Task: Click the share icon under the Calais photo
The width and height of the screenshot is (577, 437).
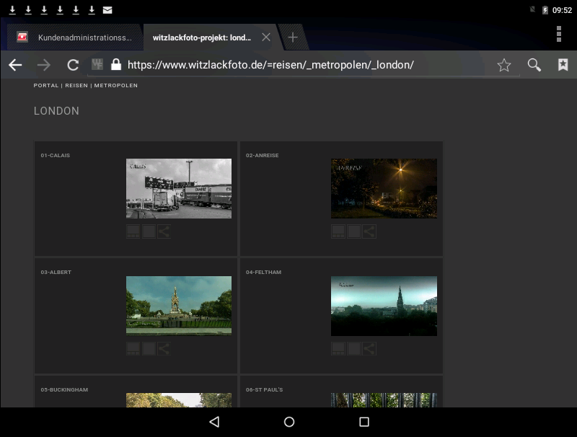Action: pyautogui.click(x=164, y=231)
